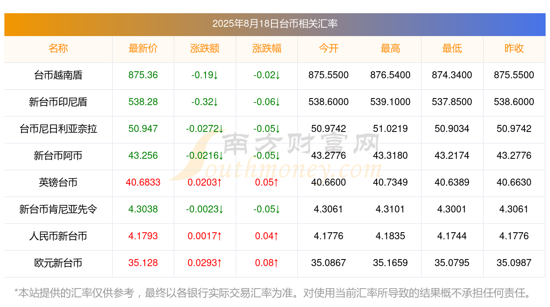Click the open value 40.6600

(328, 183)
